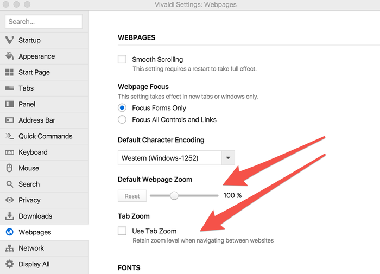Open Downloads via its arrow icon
Screen dimensions: 380x274
pyautogui.click(x=9, y=216)
